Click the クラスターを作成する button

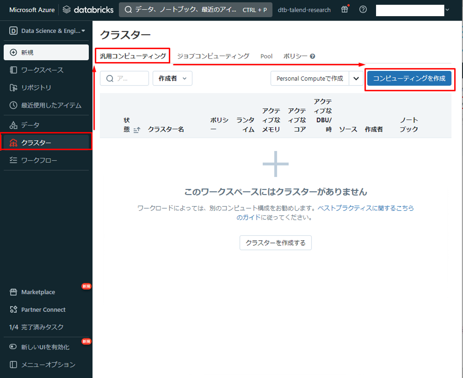276,243
